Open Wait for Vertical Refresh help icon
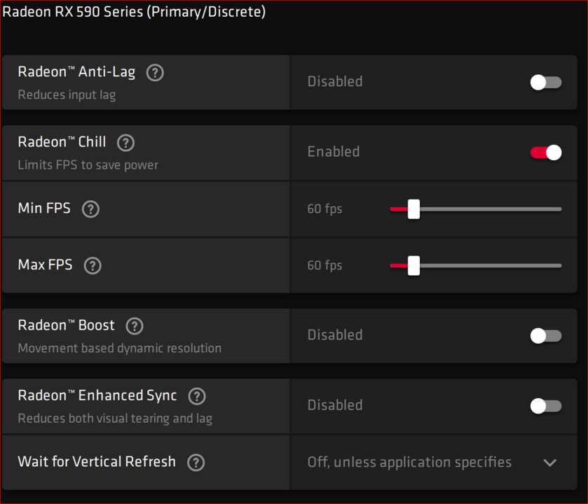 [x=196, y=463]
